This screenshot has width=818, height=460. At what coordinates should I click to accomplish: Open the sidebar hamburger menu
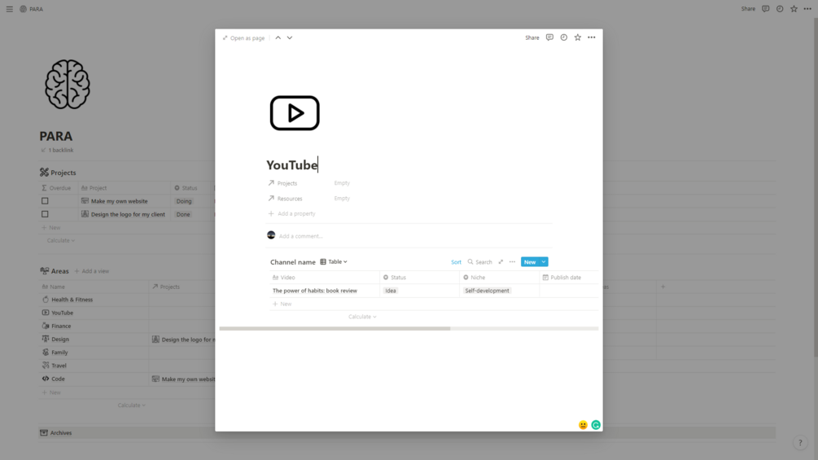coord(10,9)
